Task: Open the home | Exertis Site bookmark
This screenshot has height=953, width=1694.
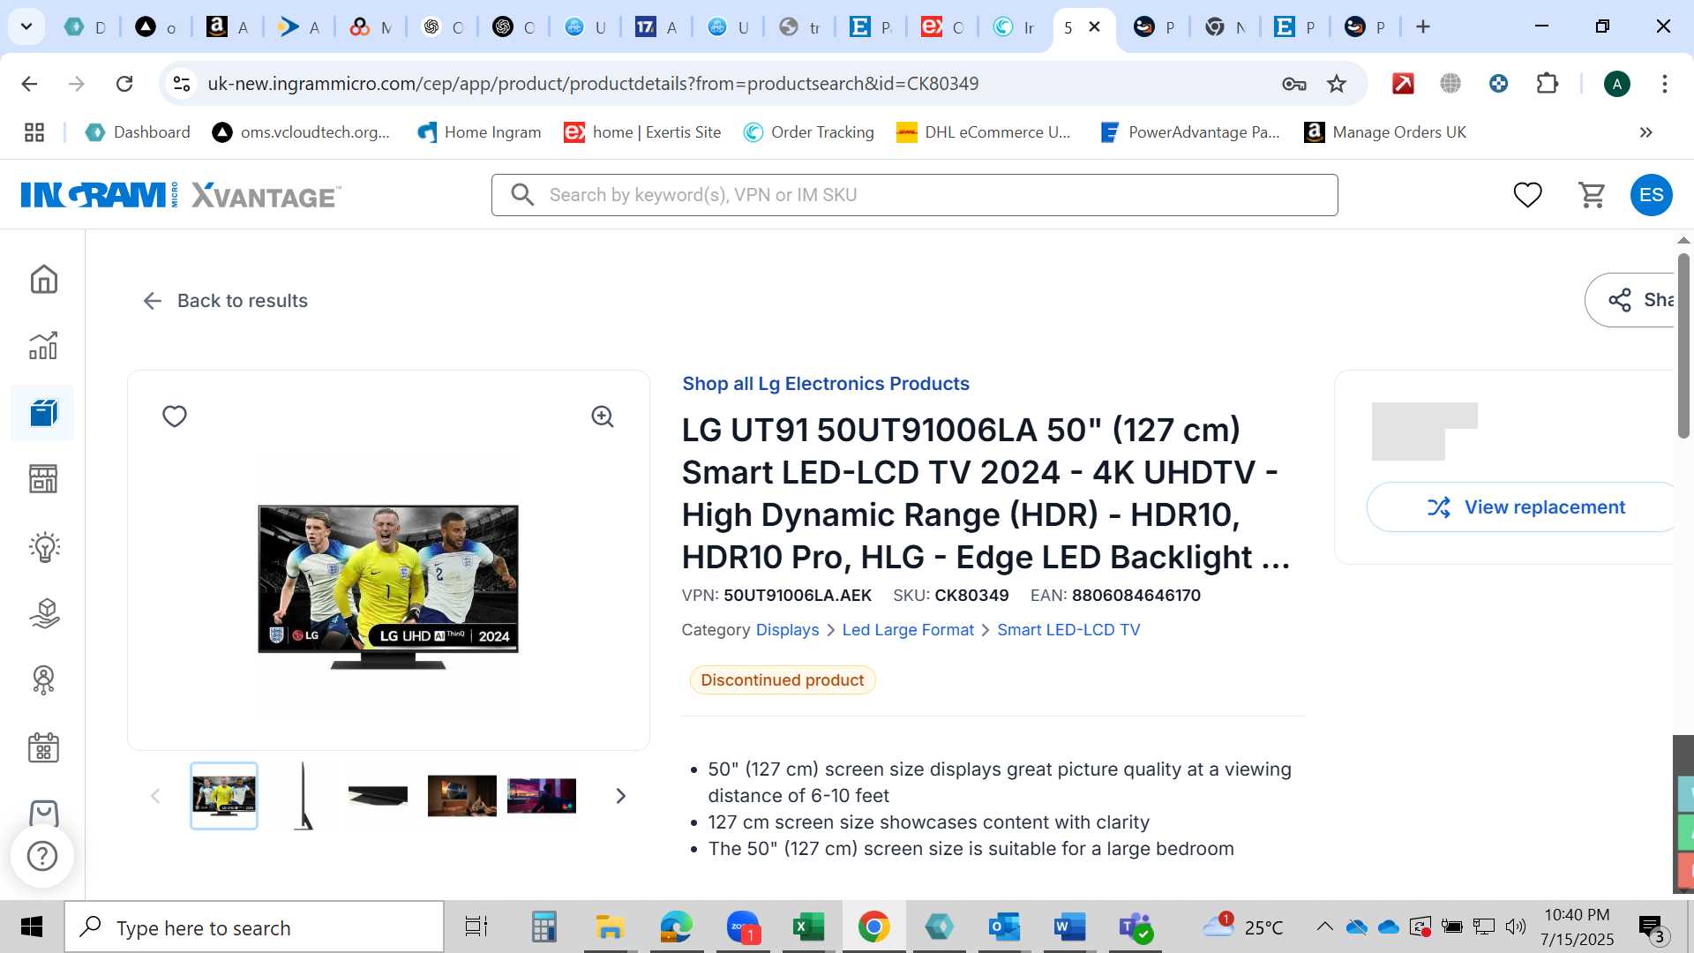Action: click(x=642, y=132)
